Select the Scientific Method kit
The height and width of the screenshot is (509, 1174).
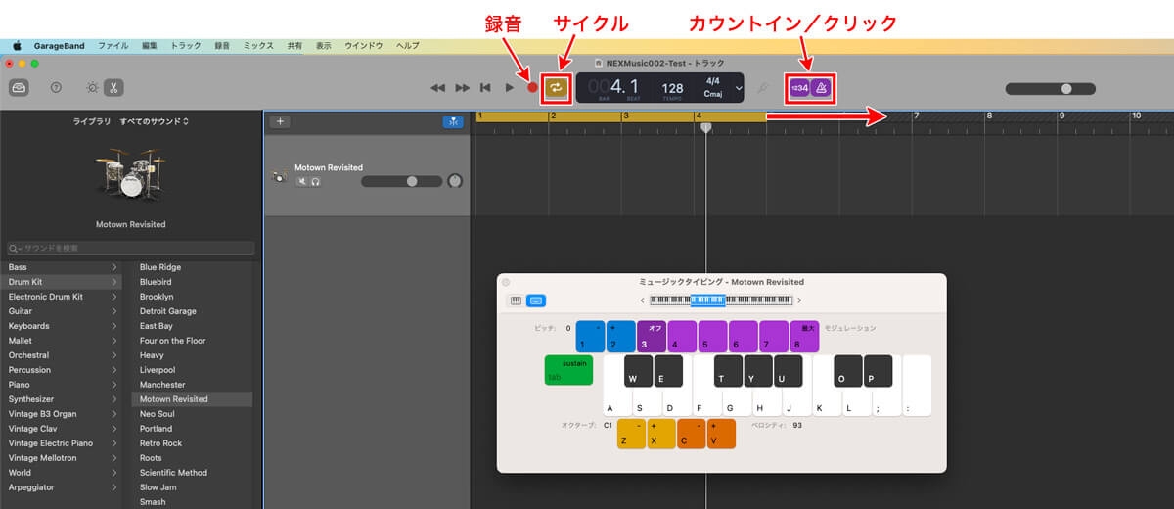click(192, 473)
